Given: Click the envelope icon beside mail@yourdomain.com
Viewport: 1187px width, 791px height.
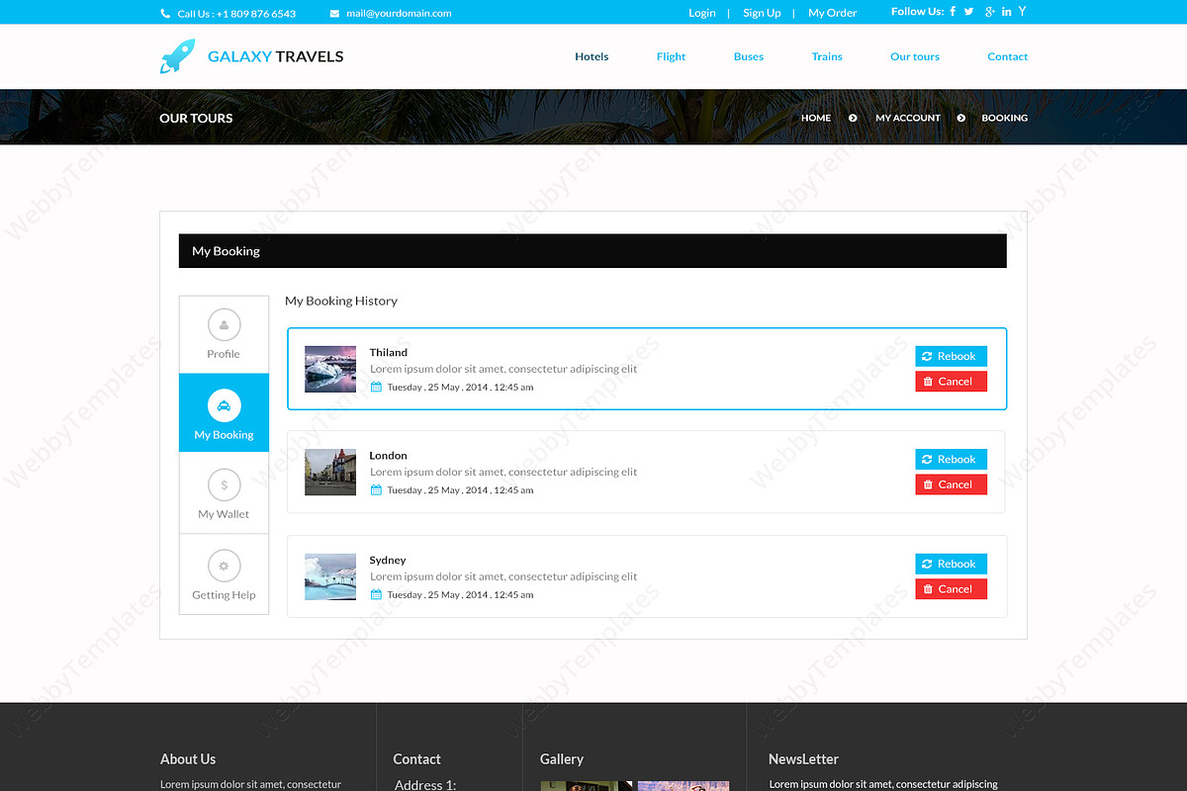Looking at the screenshot, I should 334,14.
